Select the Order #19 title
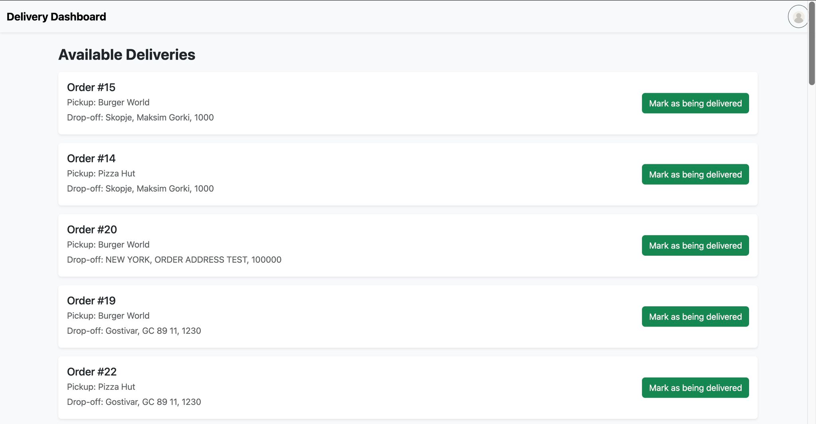This screenshot has height=424, width=816. point(91,301)
